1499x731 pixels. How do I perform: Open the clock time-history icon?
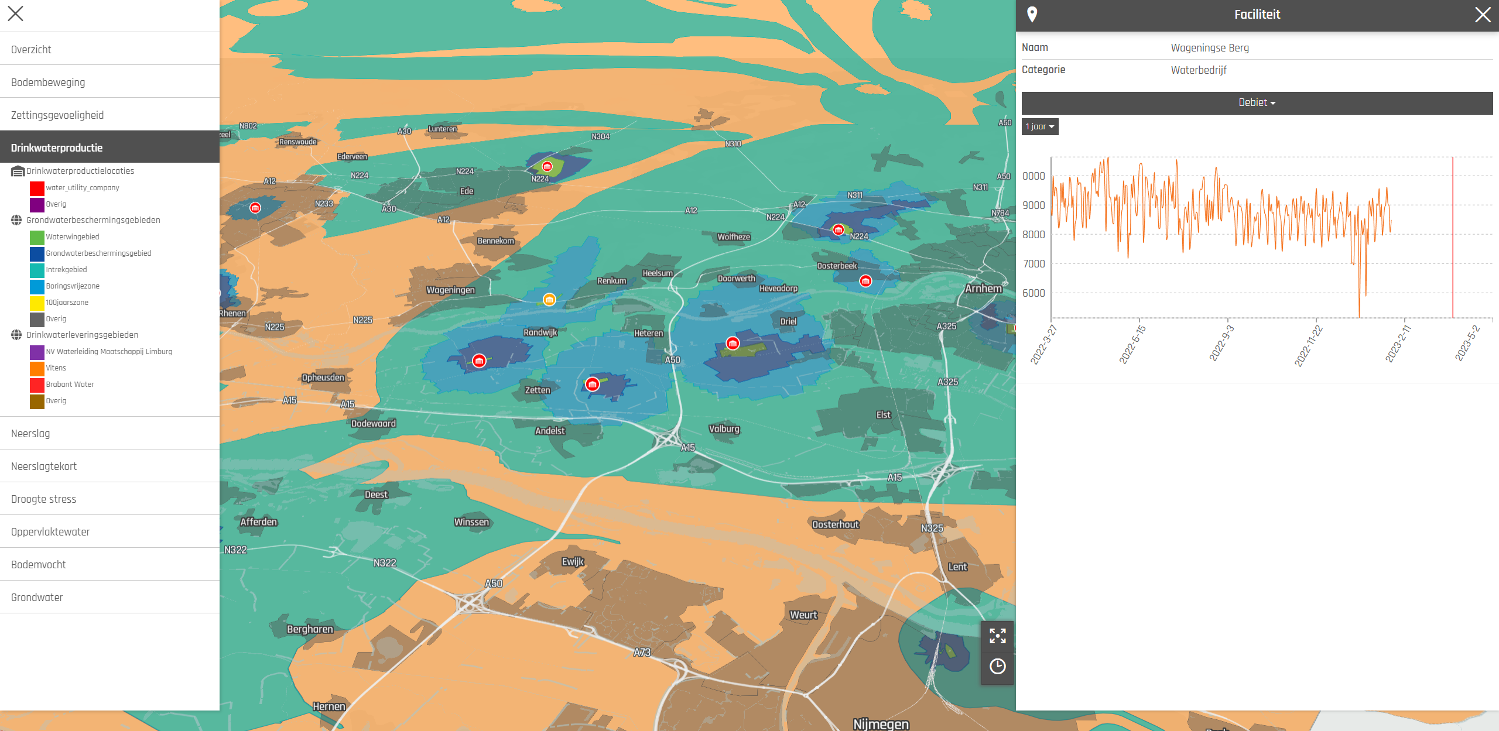[997, 666]
